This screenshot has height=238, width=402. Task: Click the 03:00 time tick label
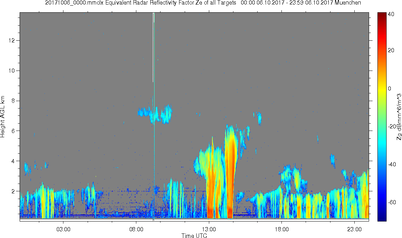click(x=63, y=229)
